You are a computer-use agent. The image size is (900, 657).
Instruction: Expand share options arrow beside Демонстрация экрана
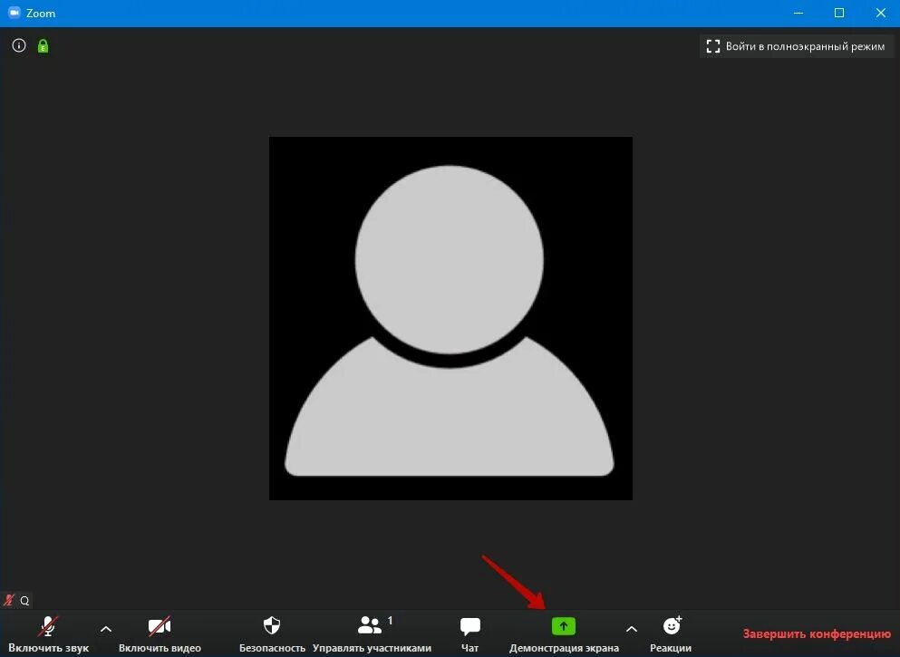click(x=632, y=629)
